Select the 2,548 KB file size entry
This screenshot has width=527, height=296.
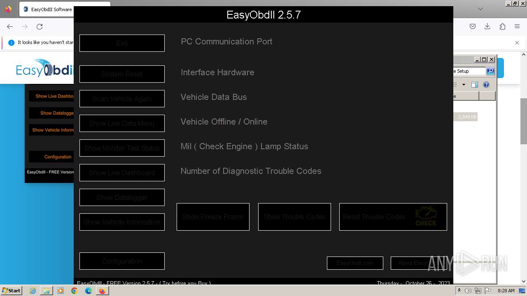coord(466,117)
